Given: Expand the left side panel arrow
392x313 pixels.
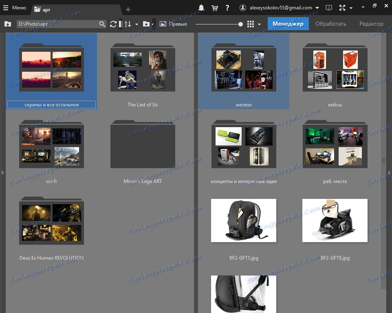Looking at the screenshot, I should pos(2,172).
